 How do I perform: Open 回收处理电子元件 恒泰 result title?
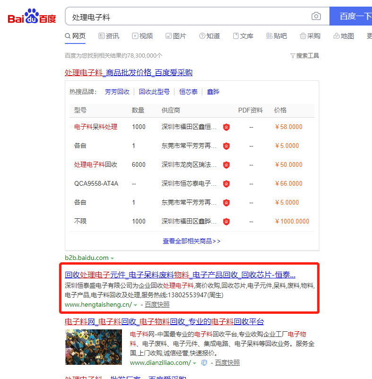point(180,275)
